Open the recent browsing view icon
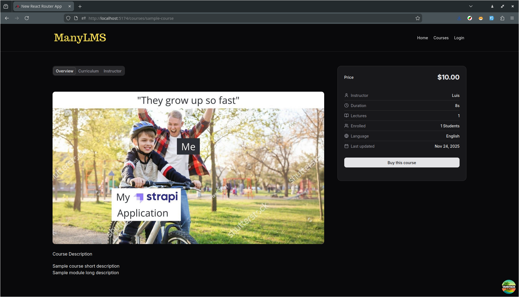 pos(6,6)
